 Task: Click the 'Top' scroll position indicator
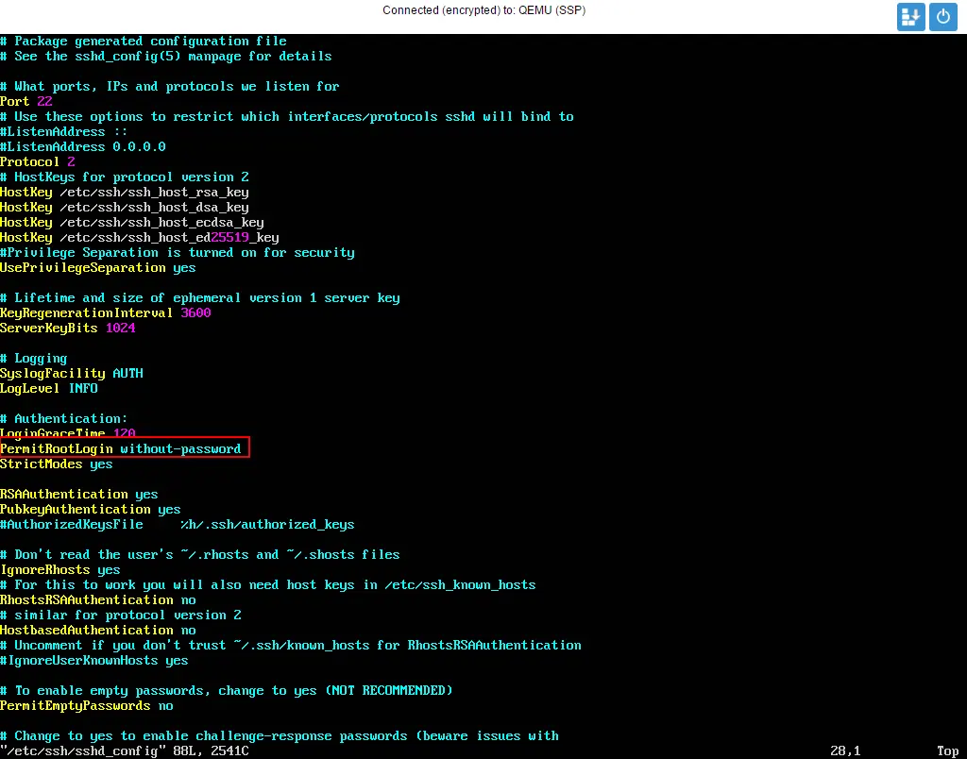click(x=948, y=751)
